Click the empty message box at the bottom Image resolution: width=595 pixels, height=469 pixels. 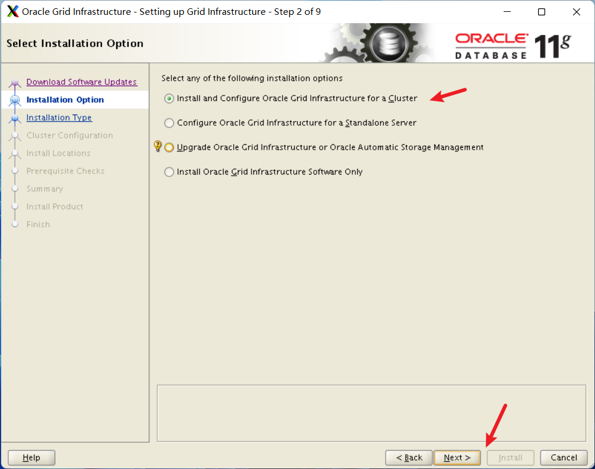pyautogui.click(x=371, y=413)
